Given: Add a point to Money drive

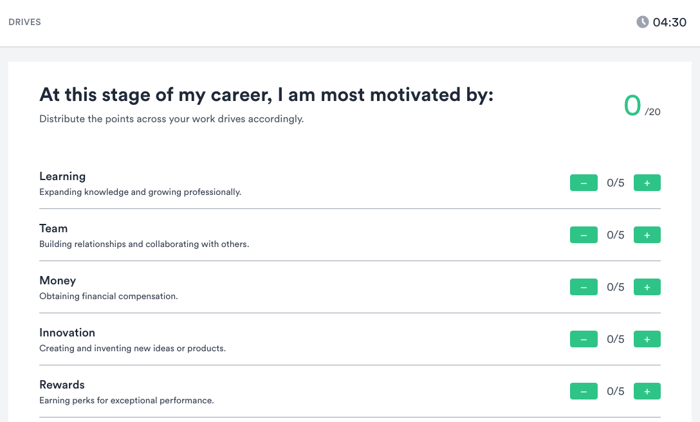Looking at the screenshot, I should coord(647,287).
